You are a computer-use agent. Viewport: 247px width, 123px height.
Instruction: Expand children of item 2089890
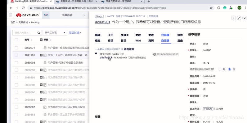[x=41, y=92]
